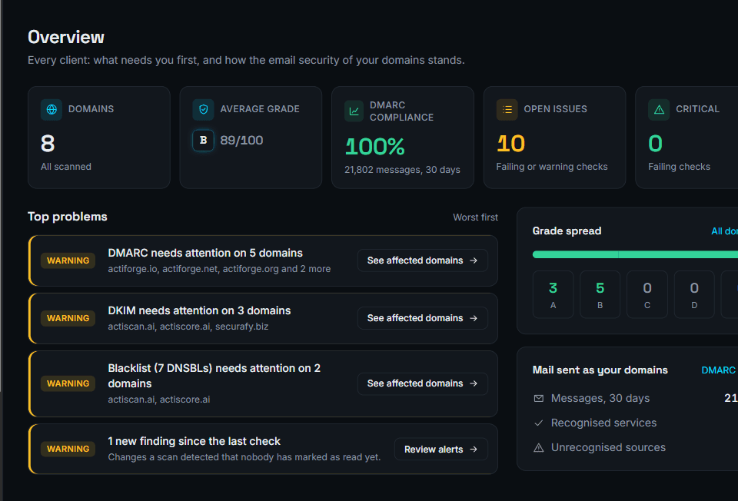Click the green Grade spread progress bar

pyautogui.click(x=635, y=254)
